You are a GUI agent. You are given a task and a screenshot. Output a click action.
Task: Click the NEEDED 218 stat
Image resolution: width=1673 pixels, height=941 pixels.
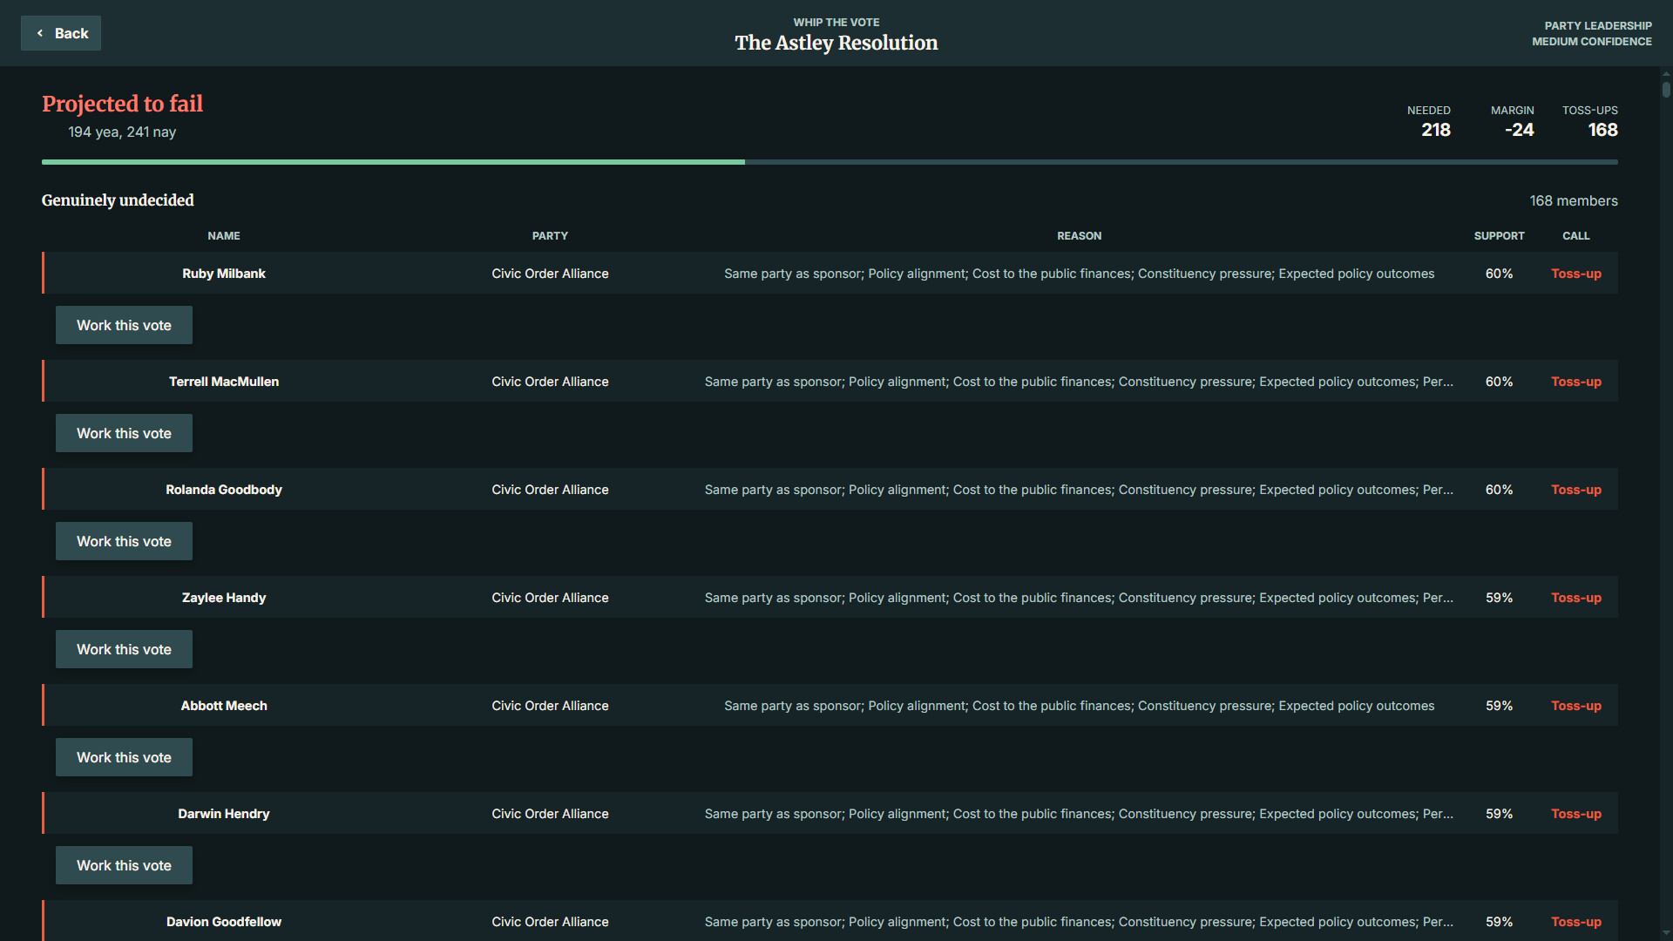pos(1429,121)
